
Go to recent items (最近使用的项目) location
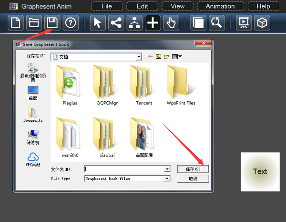tap(33, 73)
